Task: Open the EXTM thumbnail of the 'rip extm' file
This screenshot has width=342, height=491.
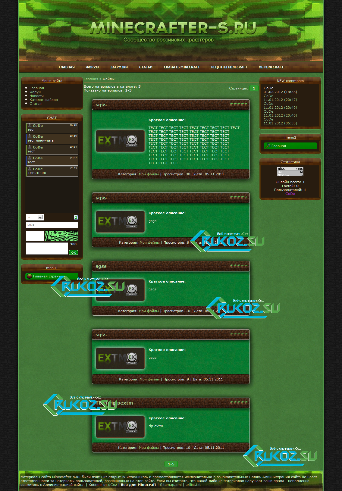Action: click(120, 427)
